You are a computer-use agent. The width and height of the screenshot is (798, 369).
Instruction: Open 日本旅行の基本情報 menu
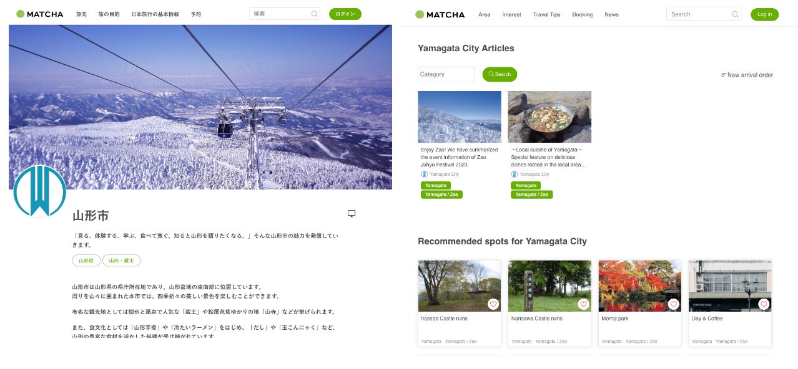[155, 14]
